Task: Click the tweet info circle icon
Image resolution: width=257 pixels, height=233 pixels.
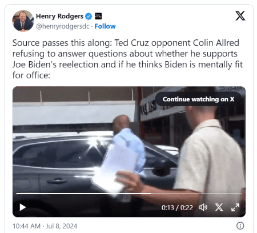Action: tap(240, 226)
